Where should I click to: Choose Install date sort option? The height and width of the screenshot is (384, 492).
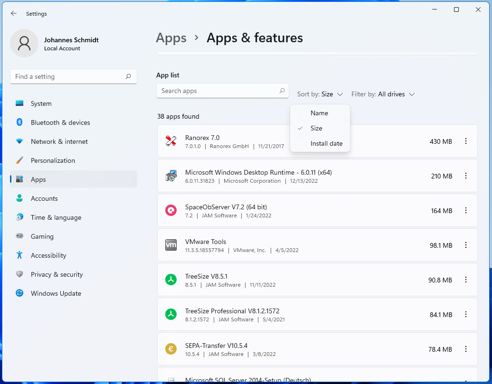pos(326,143)
